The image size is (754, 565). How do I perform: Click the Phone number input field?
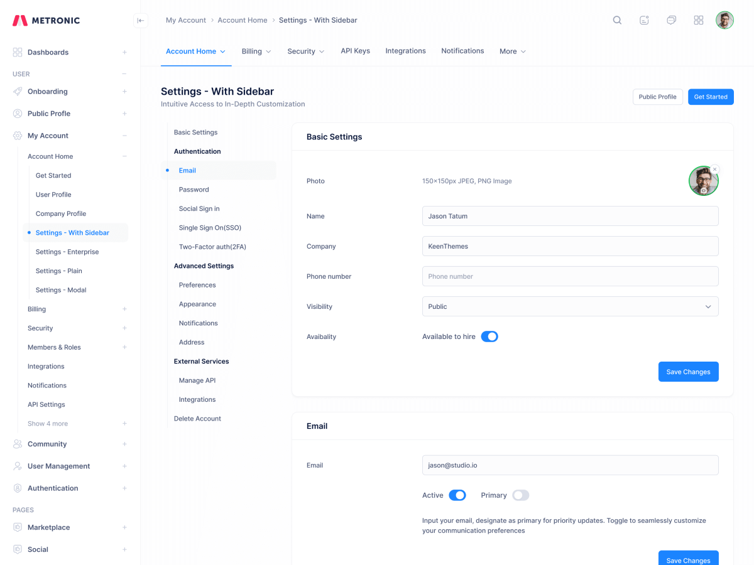coord(570,276)
